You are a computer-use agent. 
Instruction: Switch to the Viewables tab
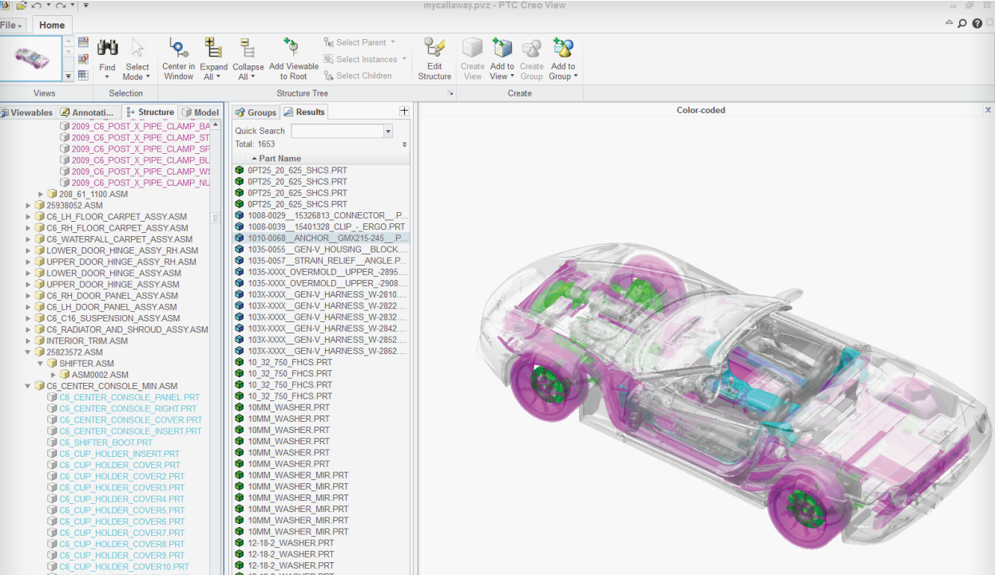[27, 112]
